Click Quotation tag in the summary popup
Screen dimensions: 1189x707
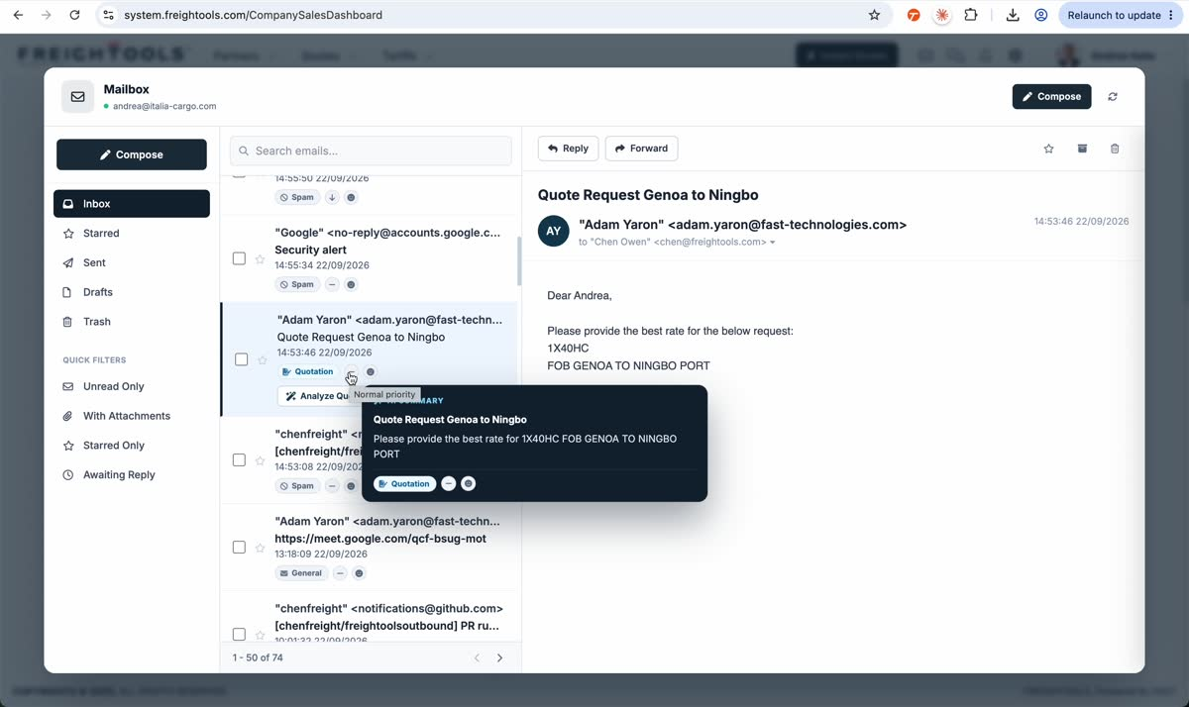[x=404, y=484]
